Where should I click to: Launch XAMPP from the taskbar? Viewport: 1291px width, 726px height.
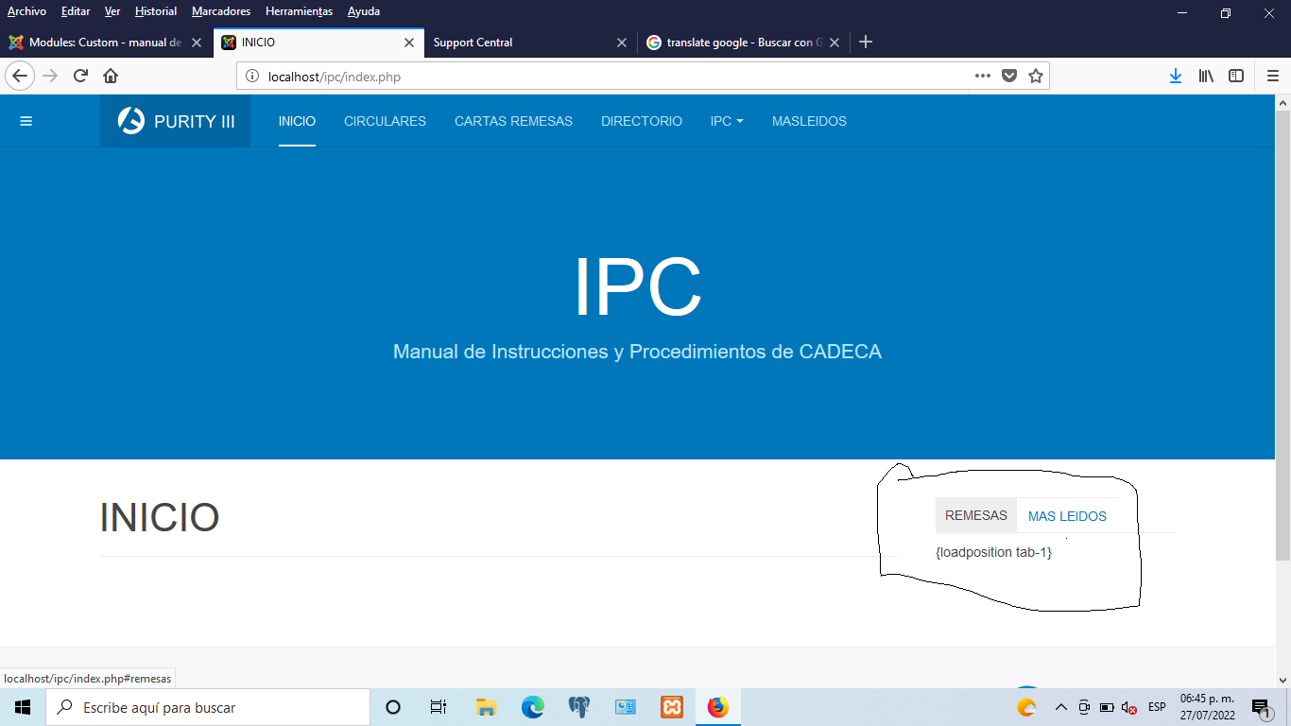click(x=672, y=707)
